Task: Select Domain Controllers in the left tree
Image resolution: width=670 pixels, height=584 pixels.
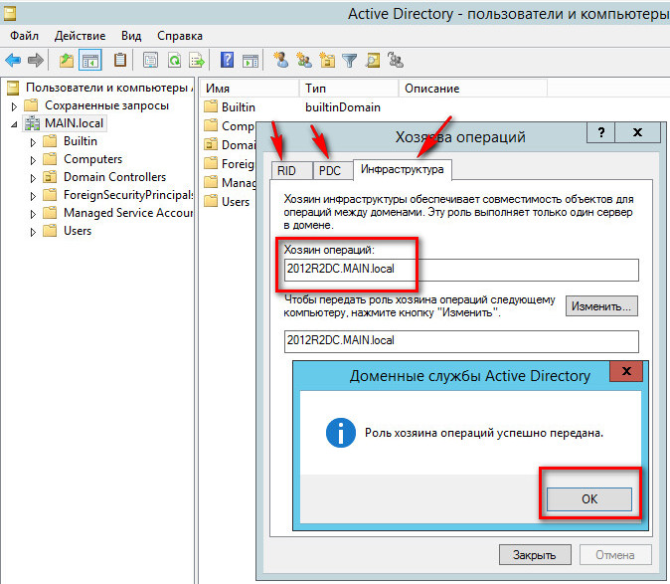Action: pyautogui.click(x=114, y=177)
